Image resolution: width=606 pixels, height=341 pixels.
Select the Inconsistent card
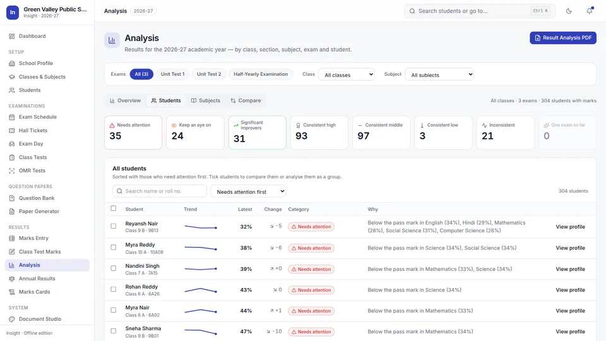point(506,132)
